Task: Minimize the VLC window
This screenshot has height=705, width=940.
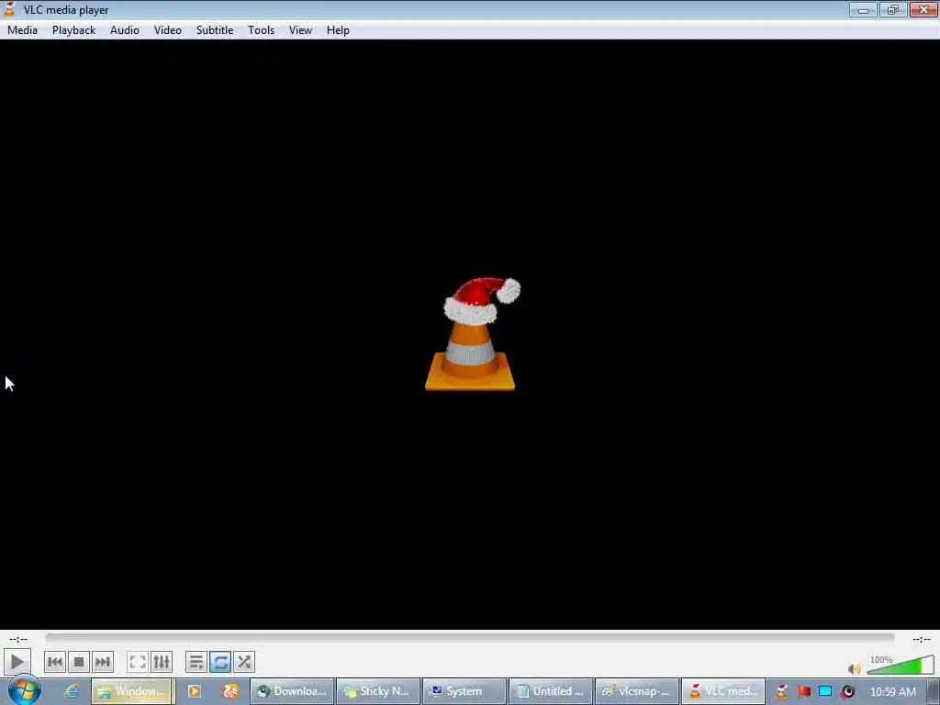Action: coord(863,9)
